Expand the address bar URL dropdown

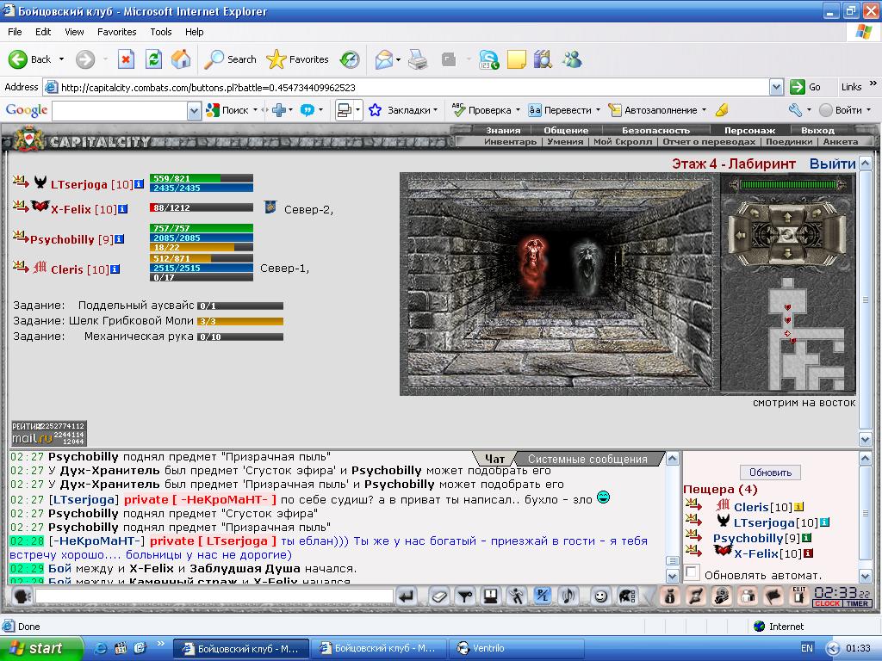pyautogui.click(x=776, y=87)
